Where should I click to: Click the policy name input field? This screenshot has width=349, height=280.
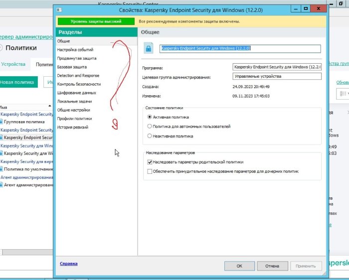click(240, 48)
